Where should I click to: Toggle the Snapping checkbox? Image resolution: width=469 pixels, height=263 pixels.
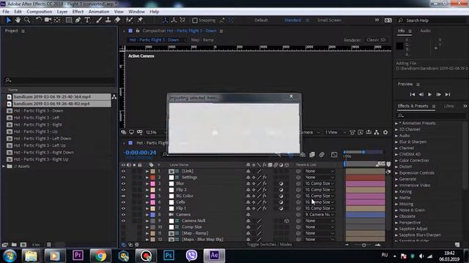point(195,20)
